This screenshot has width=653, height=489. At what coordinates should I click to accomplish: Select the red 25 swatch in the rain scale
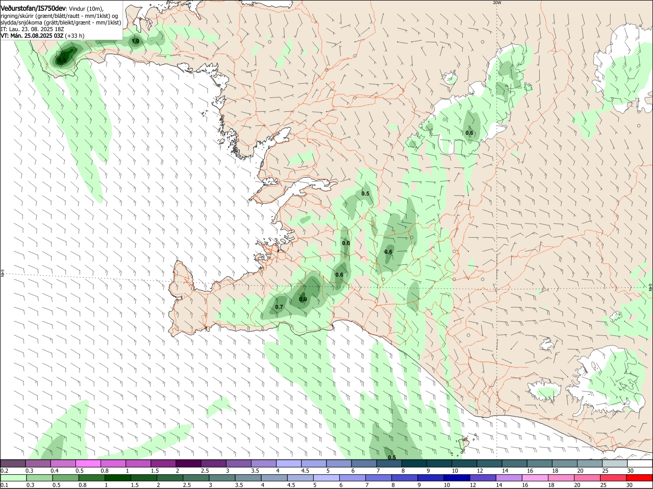click(613, 478)
